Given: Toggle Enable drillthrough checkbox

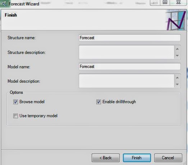Looking at the screenshot, I should click(98, 102).
